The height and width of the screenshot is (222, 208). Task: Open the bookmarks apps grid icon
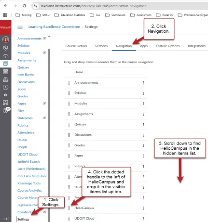pyautogui.click(x=5, y=15)
